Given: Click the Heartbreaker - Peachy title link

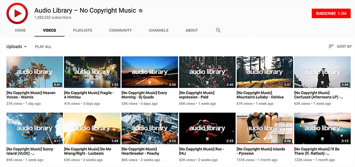Looking at the screenshot, I should [x=140, y=151].
